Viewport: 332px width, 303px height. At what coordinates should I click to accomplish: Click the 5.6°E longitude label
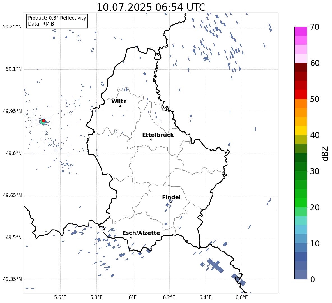coord(60,297)
